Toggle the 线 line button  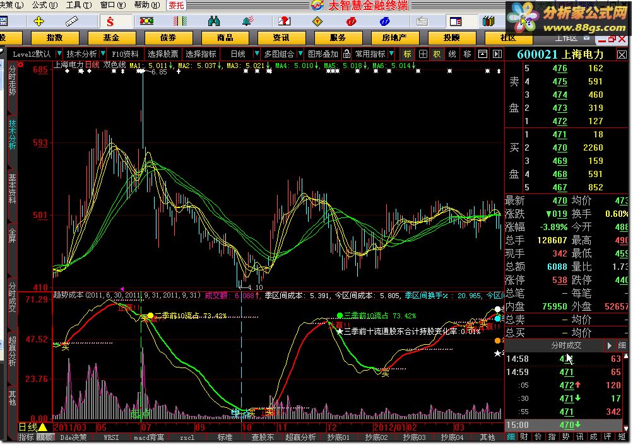coord(452,54)
